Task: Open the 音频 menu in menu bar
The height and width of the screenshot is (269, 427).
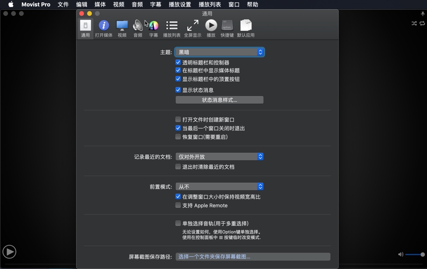Action: (137, 4)
